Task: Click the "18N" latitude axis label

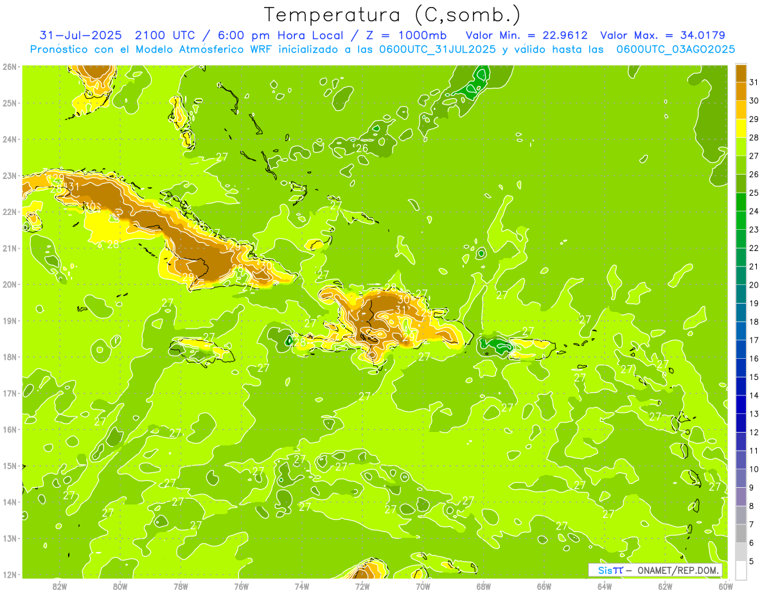Action: pos(9,357)
